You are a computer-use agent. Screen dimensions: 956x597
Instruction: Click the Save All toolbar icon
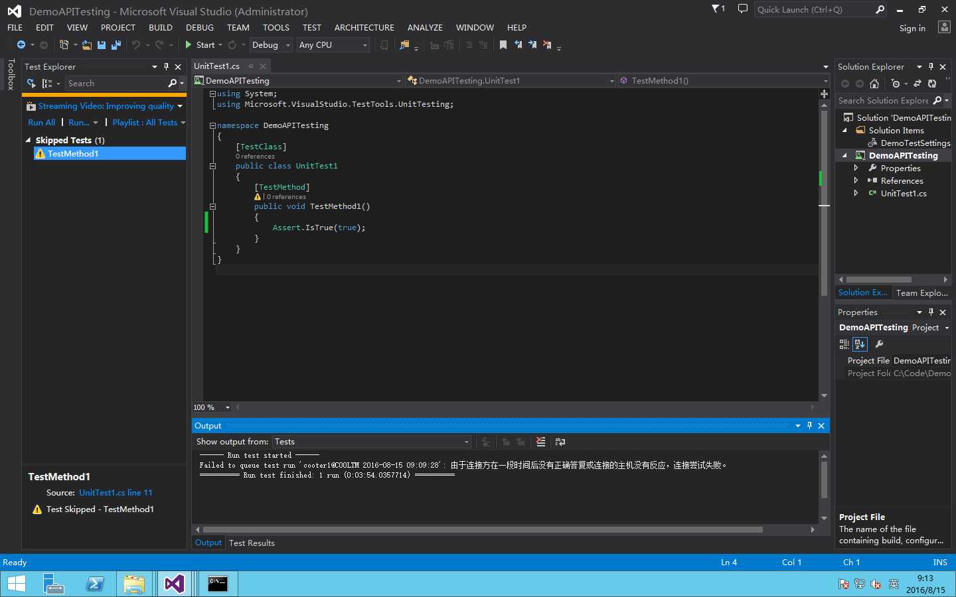click(x=116, y=45)
